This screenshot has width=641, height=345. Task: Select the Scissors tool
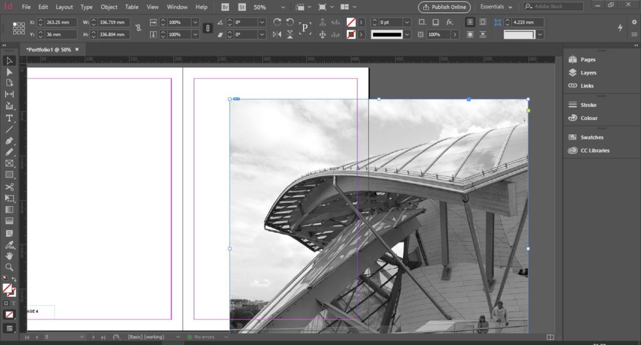click(9, 187)
